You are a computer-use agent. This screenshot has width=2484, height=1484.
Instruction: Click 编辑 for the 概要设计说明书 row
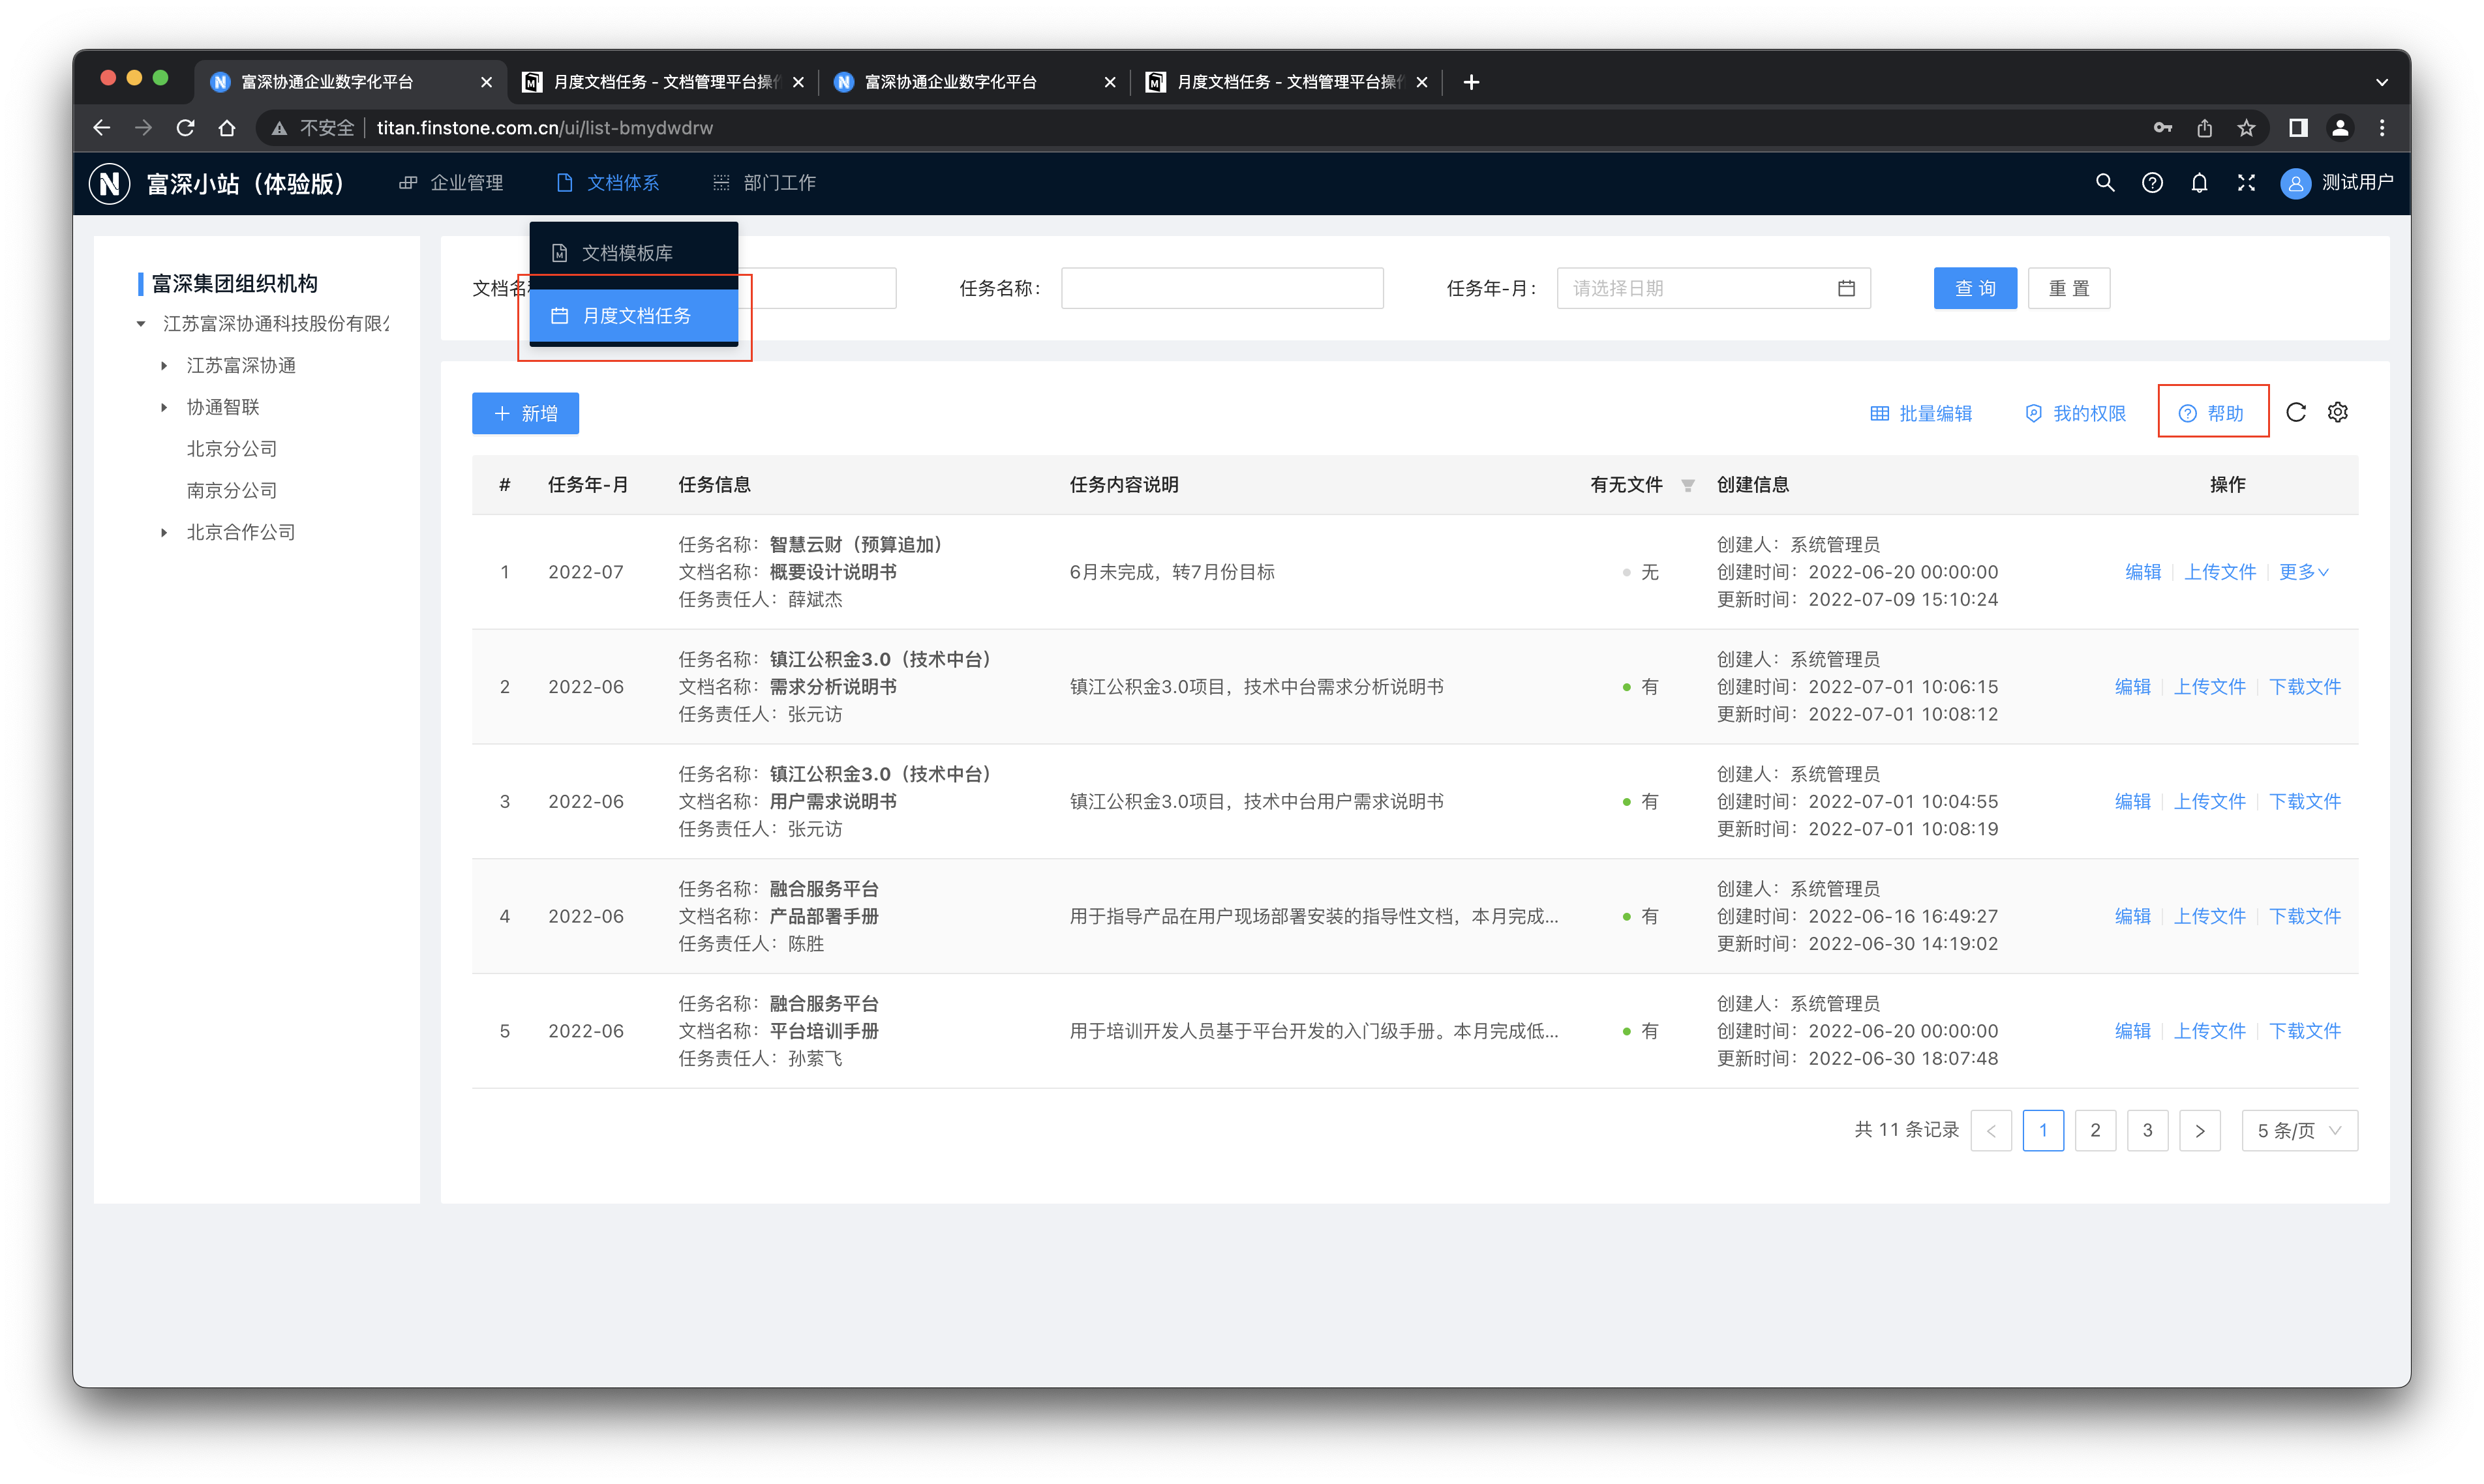(2142, 572)
